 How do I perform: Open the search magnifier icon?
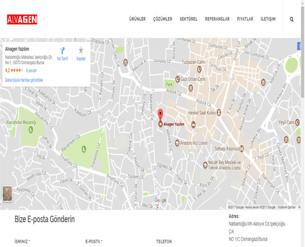(x=292, y=19)
